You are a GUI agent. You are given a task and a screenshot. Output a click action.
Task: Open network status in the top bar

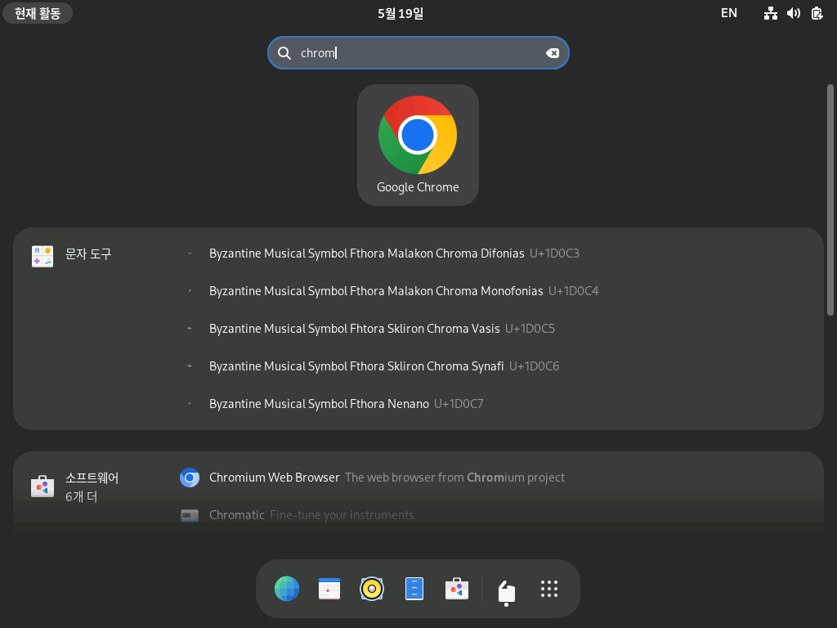[770, 13]
